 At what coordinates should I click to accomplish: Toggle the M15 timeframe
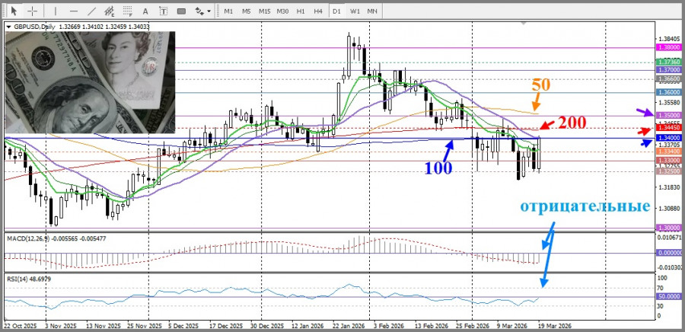tap(264, 11)
